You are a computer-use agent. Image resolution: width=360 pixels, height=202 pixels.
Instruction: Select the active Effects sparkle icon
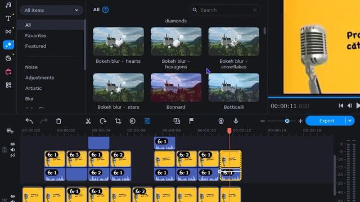tap(8, 45)
